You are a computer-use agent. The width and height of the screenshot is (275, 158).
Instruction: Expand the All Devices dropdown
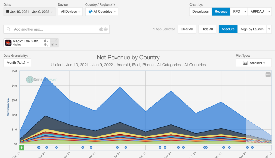(x=70, y=12)
